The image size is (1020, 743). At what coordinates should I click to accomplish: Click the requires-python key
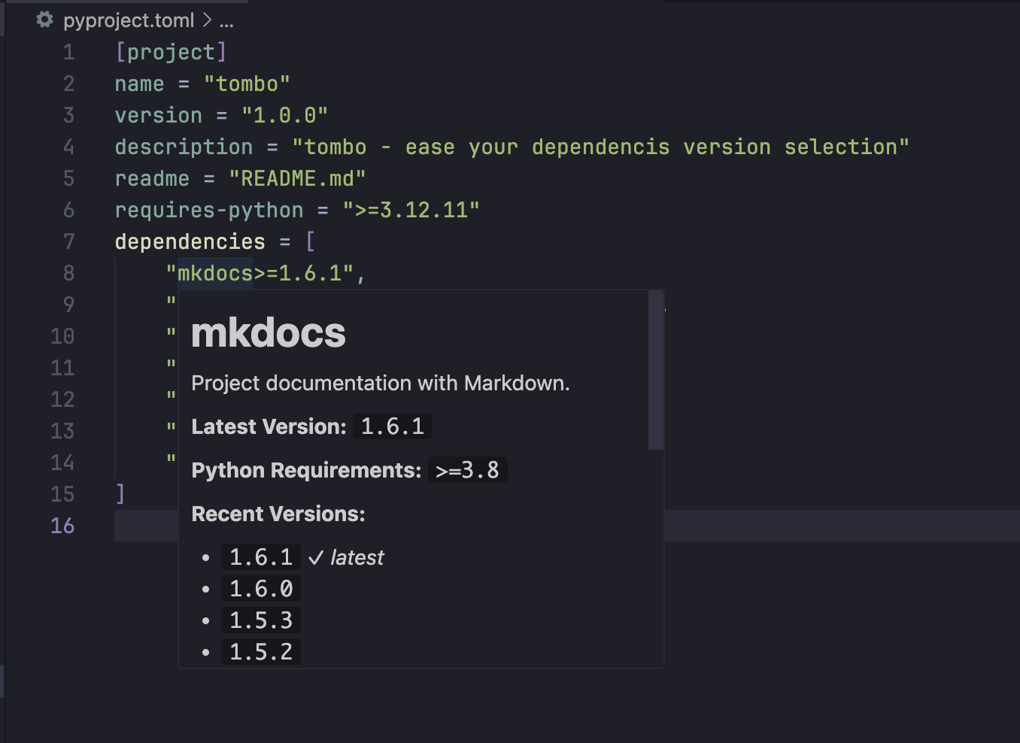[209, 210]
